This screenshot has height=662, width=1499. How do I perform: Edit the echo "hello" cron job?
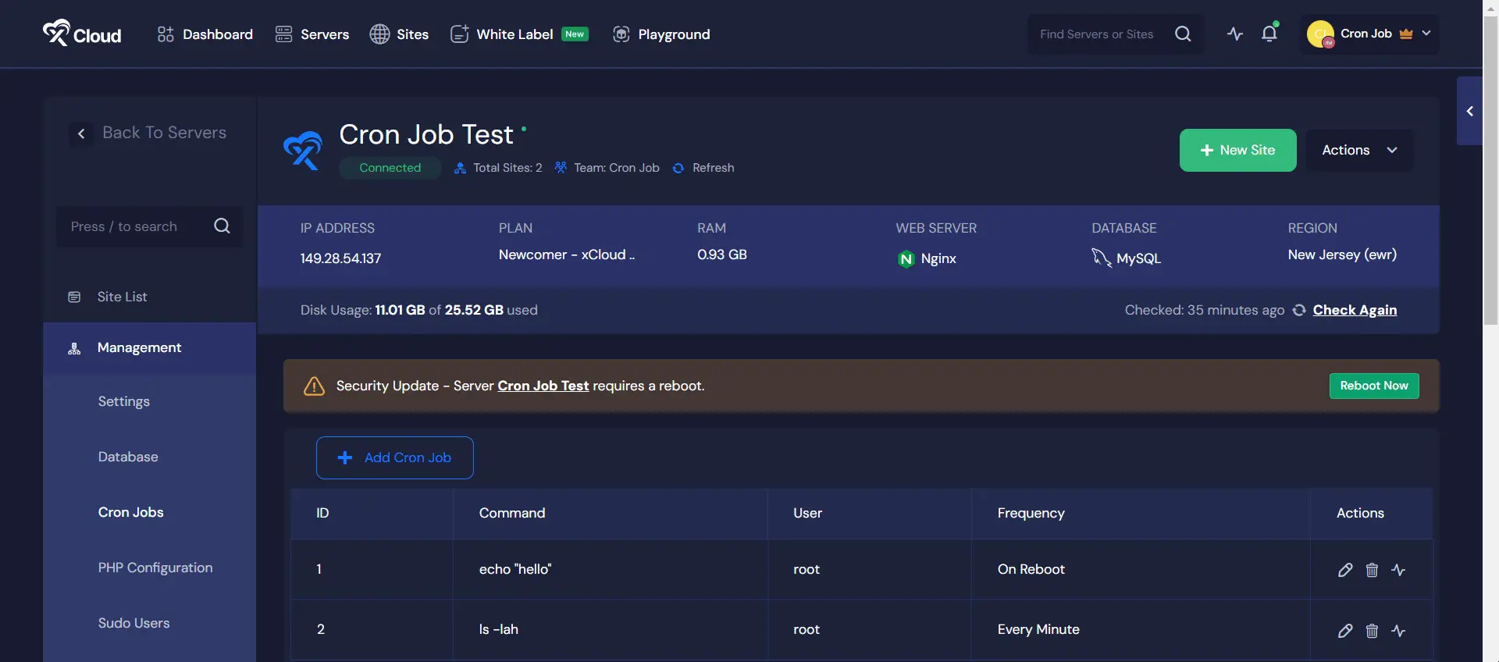point(1344,570)
